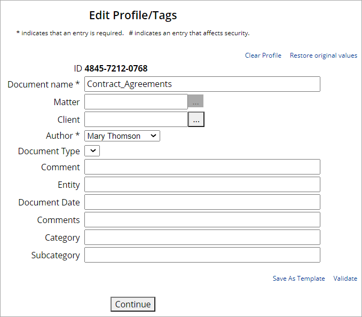
Task: Click into the Client input box
Action: (x=136, y=120)
